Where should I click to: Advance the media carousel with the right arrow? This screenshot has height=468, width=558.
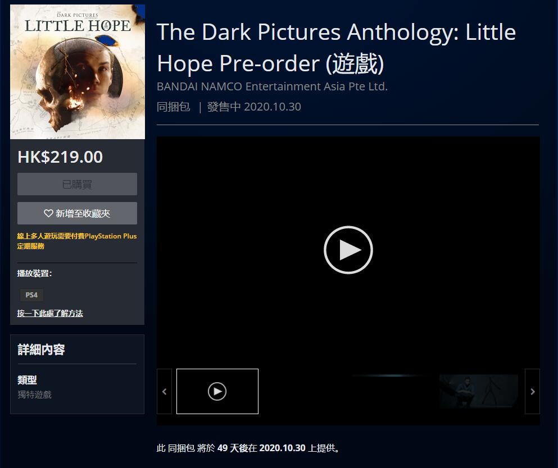tap(532, 391)
